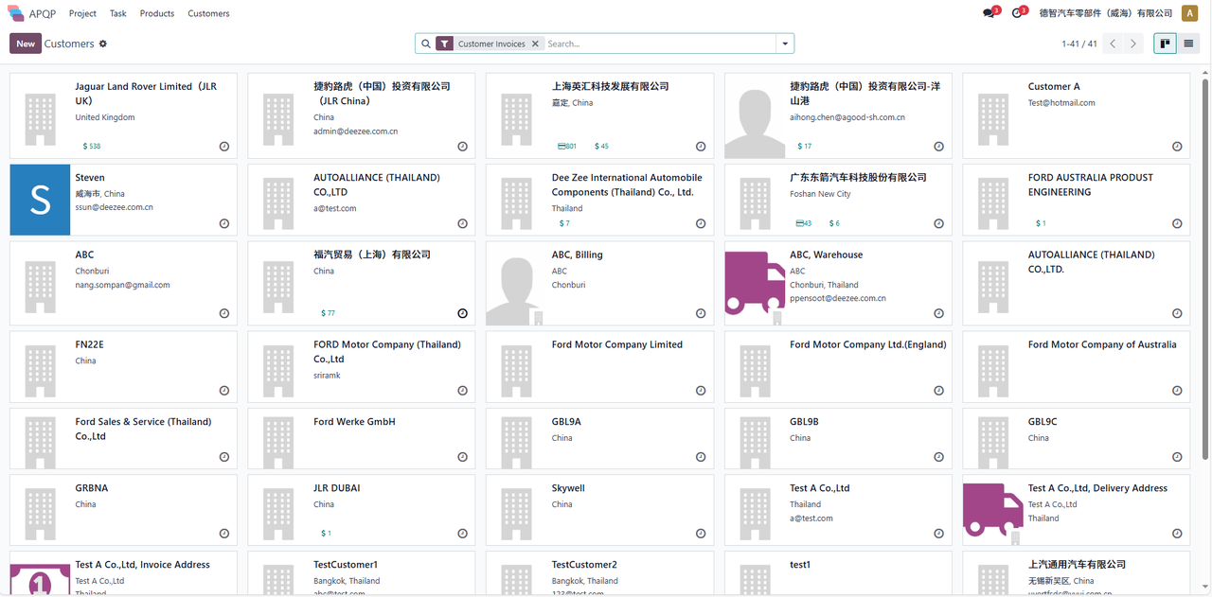The image size is (1212, 597).
Task: Click the filter funnel icon in search
Action: [444, 44]
